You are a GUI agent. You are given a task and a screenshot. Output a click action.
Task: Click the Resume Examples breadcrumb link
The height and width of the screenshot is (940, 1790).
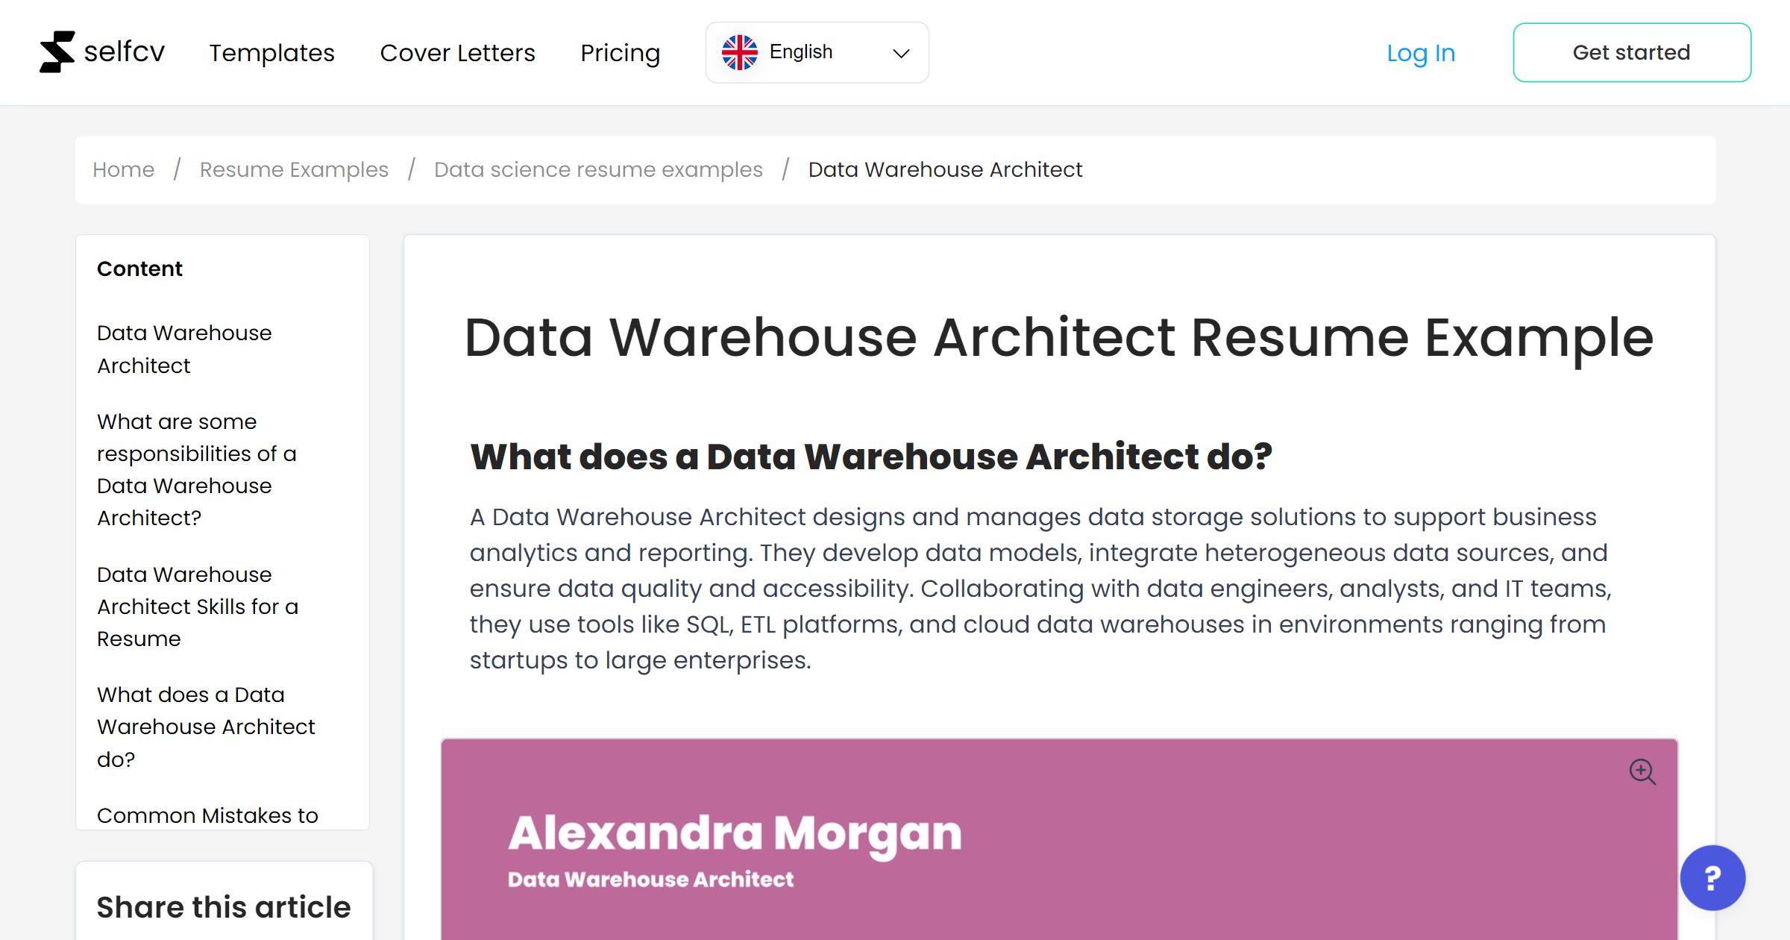(293, 169)
